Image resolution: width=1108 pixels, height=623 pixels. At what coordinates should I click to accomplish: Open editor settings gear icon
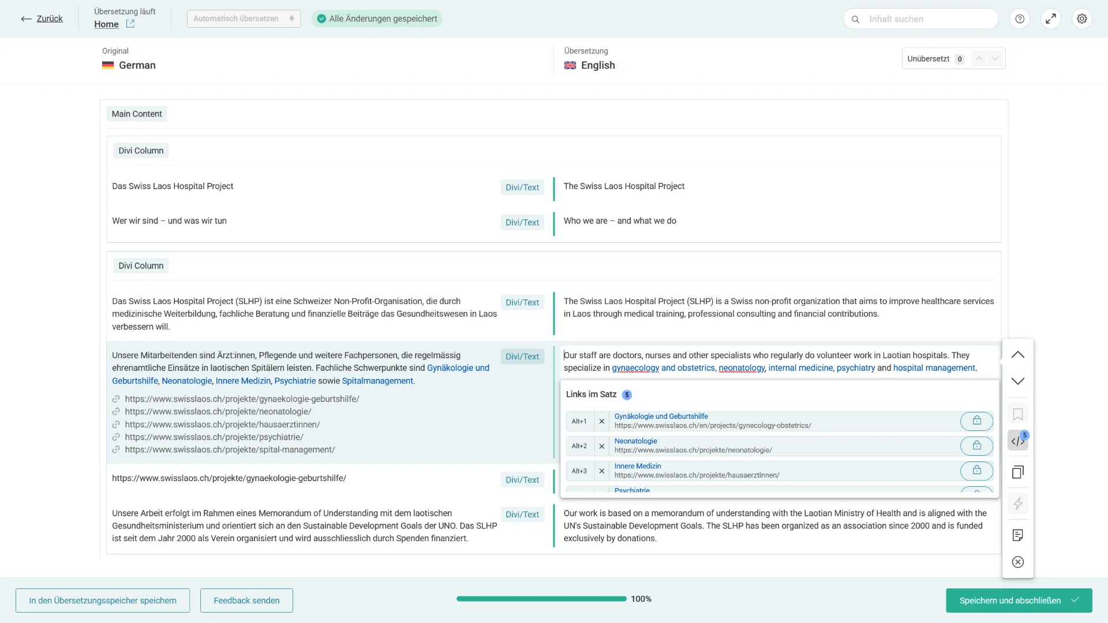pos(1082,19)
